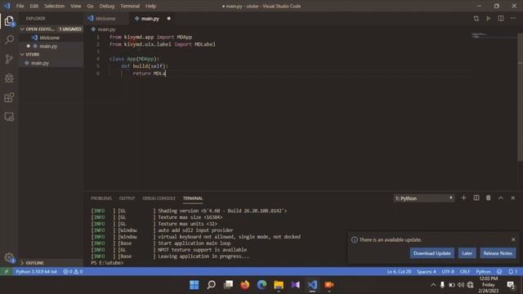The height and width of the screenshot is (294, 523).
Task: Add a new terminal with plus icon
Action: [463, 198]
